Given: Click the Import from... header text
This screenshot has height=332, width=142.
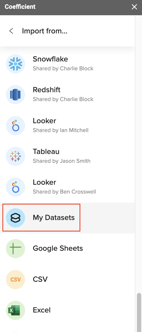Looking at the screenshot, I should coord(45,31).
